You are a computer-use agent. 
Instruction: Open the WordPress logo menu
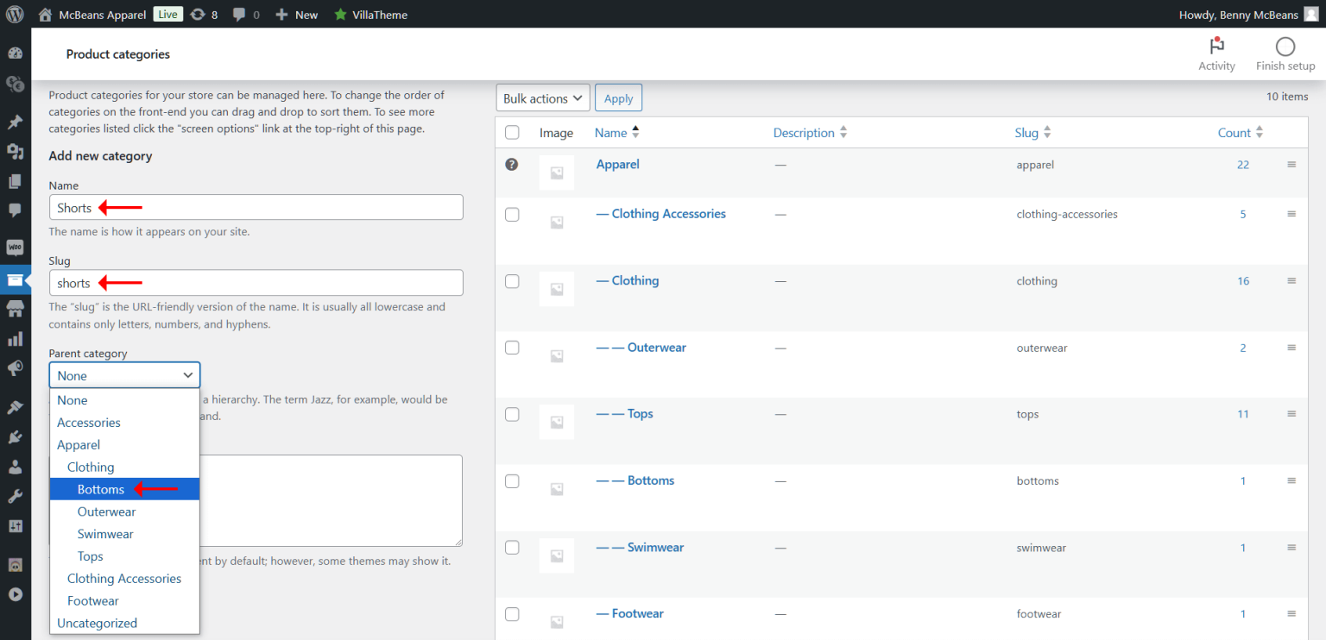click(15, 14)
